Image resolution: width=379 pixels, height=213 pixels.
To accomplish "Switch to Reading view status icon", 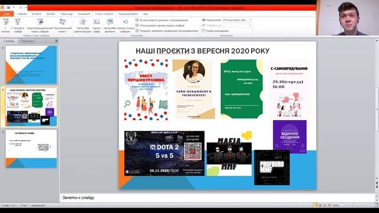I will point(325,205).
